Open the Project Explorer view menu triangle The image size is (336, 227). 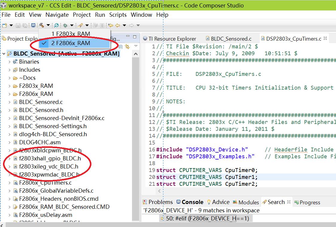pos(136,46)
